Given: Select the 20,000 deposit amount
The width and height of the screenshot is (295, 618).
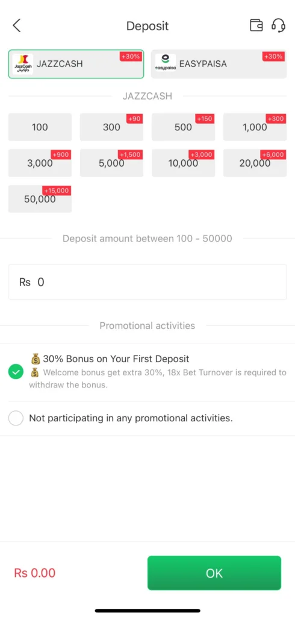Looking at the screenshot, I should [255, 163].
